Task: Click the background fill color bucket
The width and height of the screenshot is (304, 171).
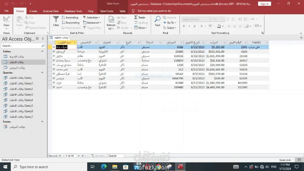Action: [x=219, y=26]
